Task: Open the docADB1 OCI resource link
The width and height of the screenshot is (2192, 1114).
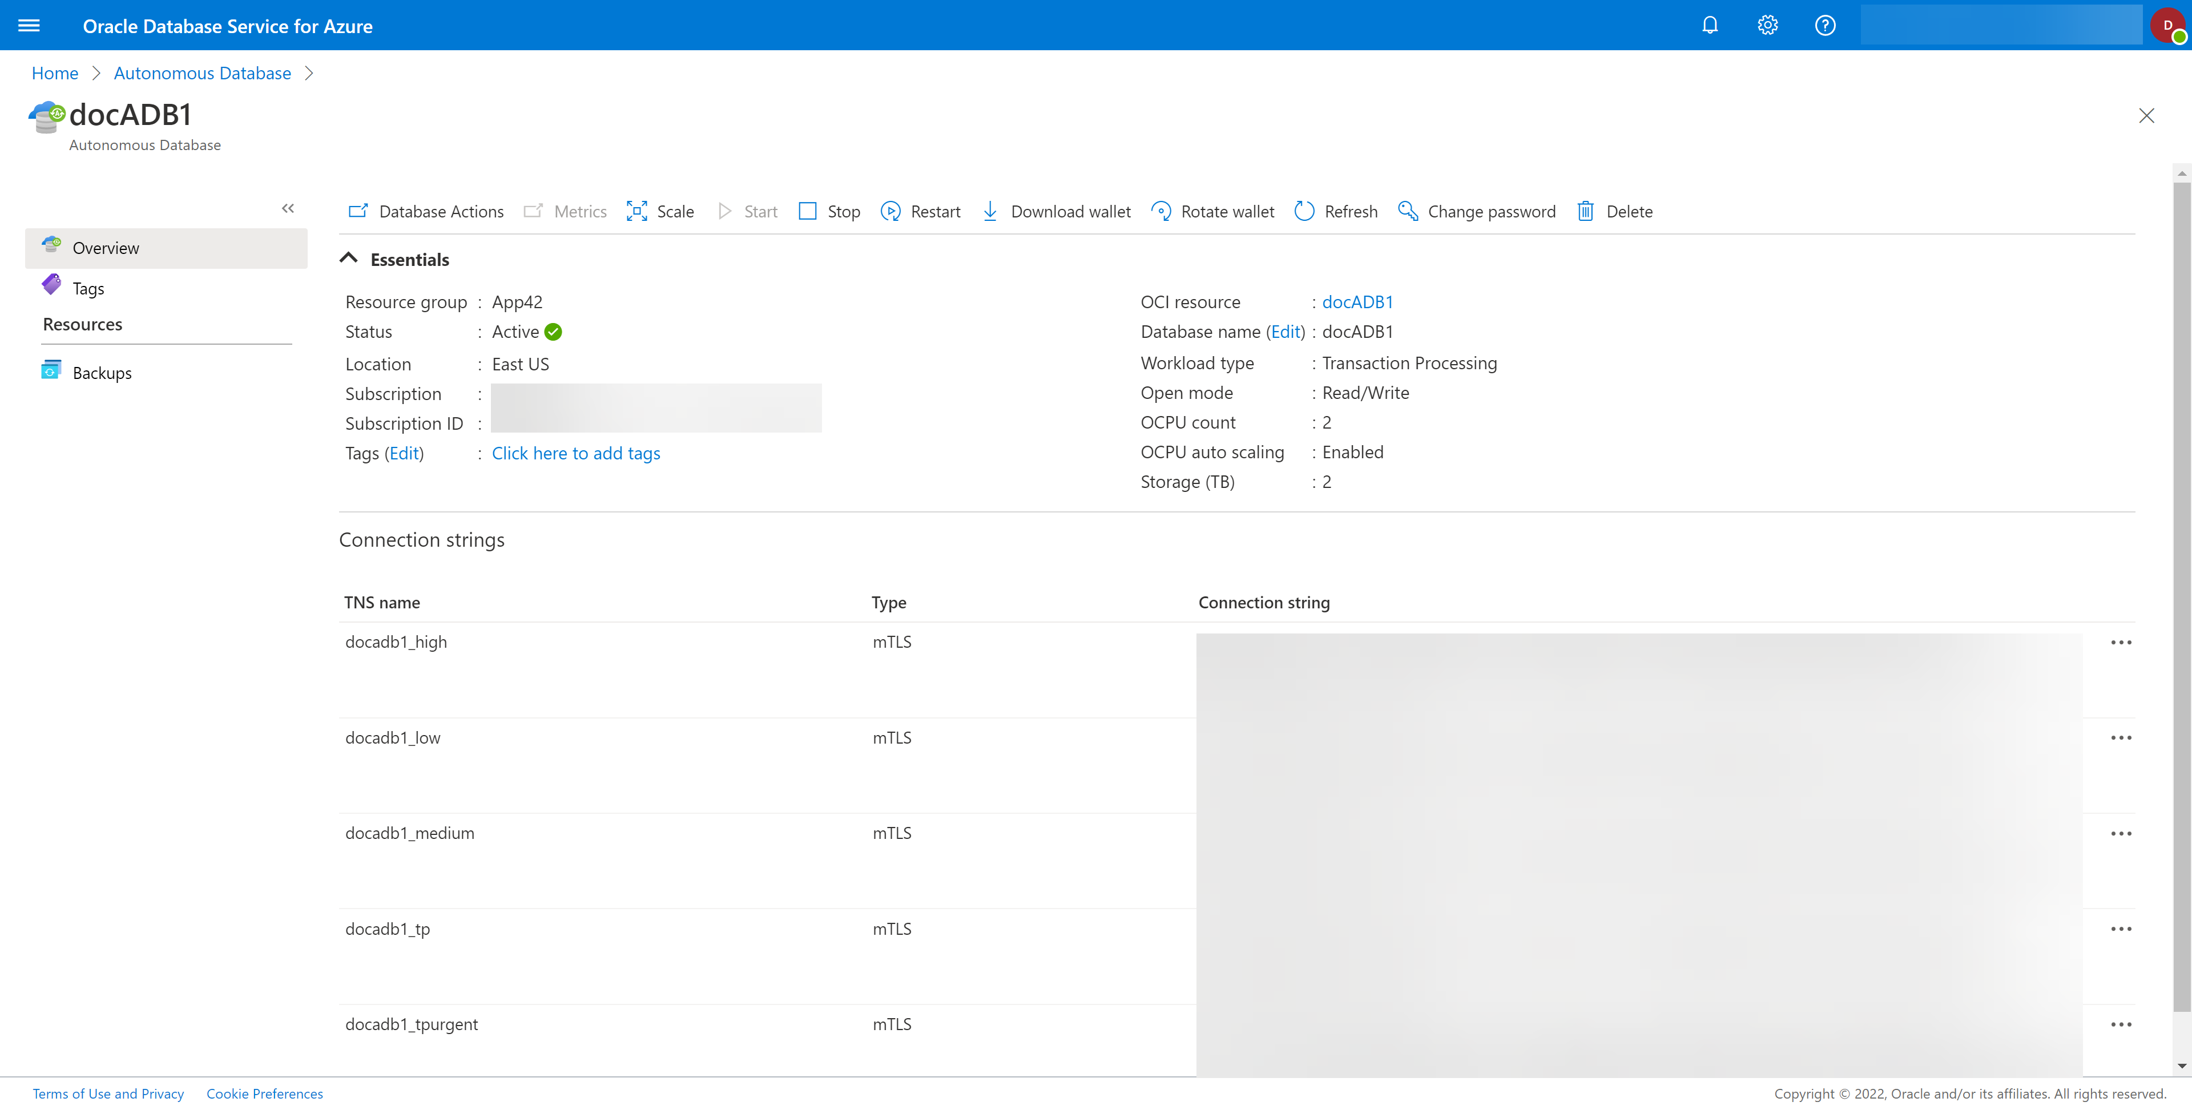Action: pyautogui.click(x=1357, y=301)
